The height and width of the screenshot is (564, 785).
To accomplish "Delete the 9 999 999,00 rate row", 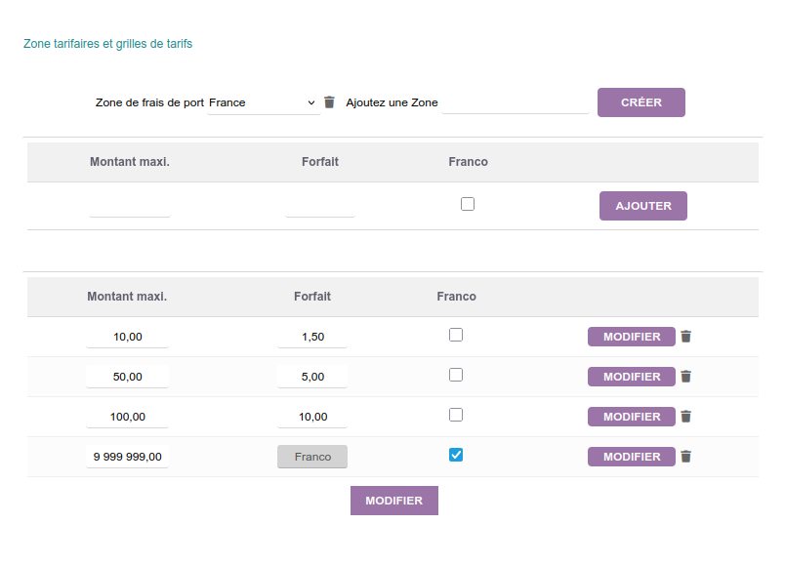I will pos(685,457).
